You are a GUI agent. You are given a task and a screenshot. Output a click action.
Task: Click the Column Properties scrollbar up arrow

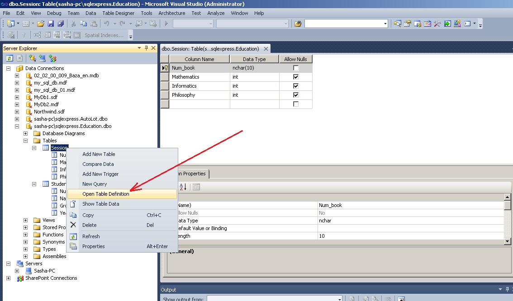(508, 197)
